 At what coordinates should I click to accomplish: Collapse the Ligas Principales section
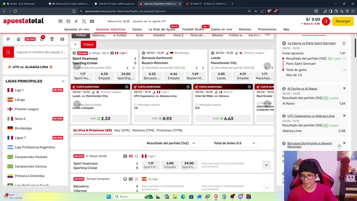point(63,81)
